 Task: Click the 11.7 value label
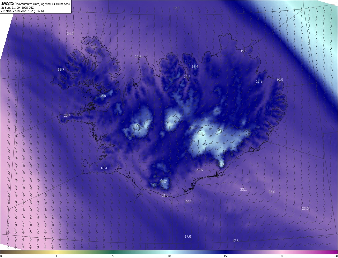pos(163,182)
